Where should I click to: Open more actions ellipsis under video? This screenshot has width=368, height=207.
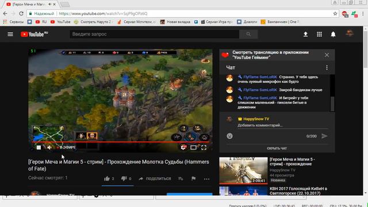coord(206,179)
